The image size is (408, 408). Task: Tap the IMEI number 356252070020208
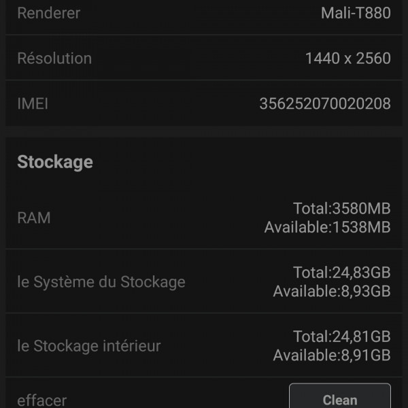coord(325,104)
